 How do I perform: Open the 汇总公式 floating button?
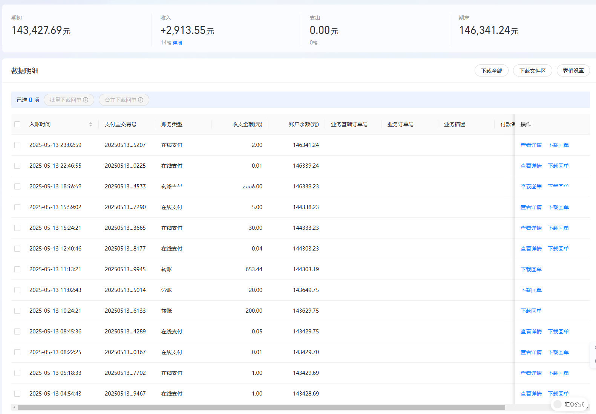click(569, 404)
